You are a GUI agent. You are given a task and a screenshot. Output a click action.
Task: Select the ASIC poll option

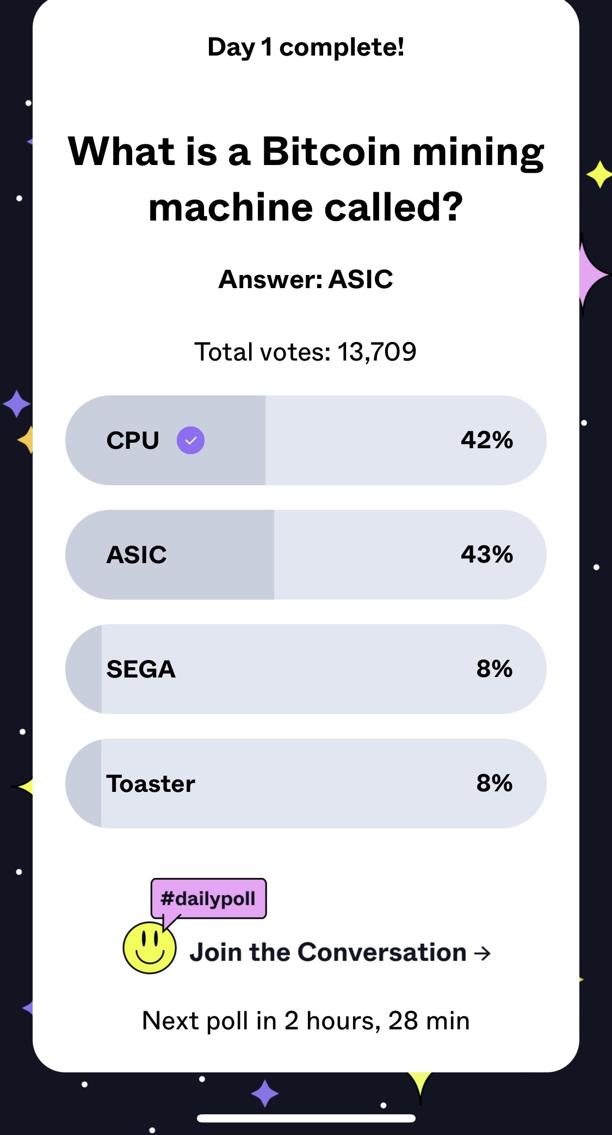tap(306, 555)
